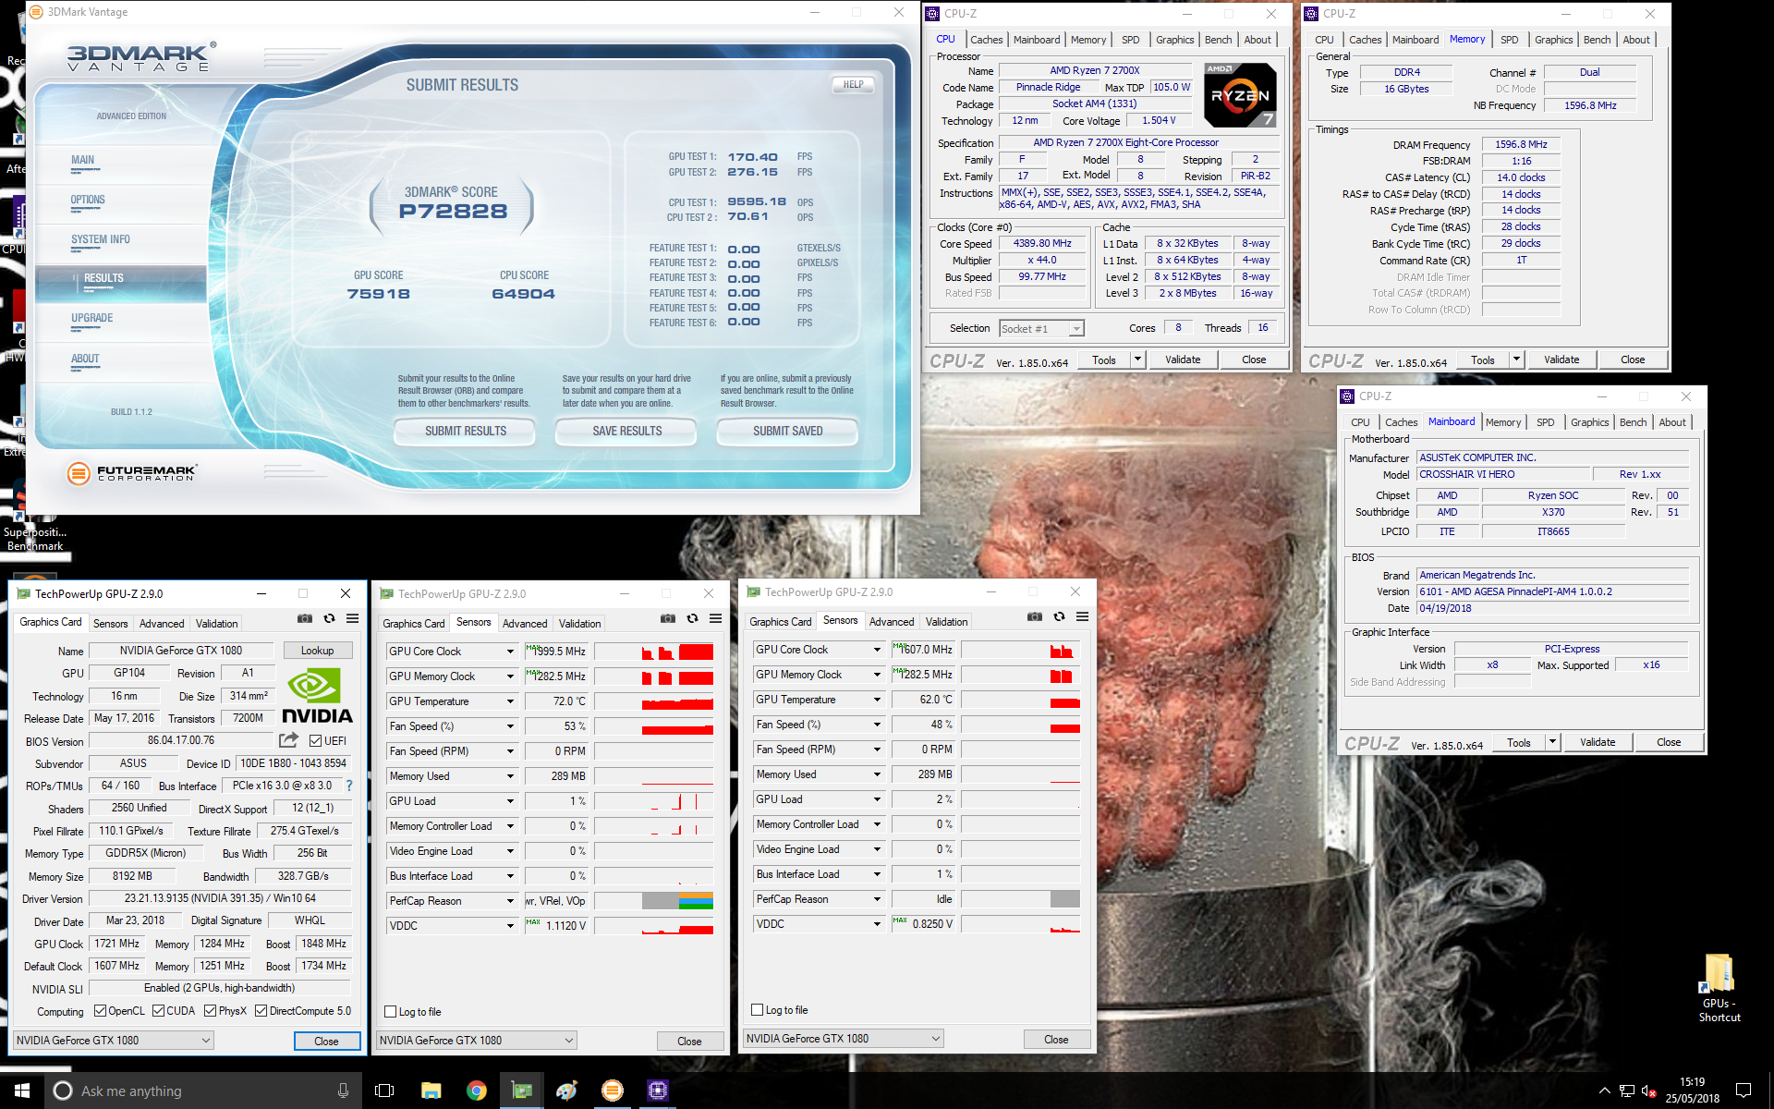This screenshot has width=1774, height=1109.
Task: Switch to Advanced tab in left GPU-Z
Action: (162, 624)
